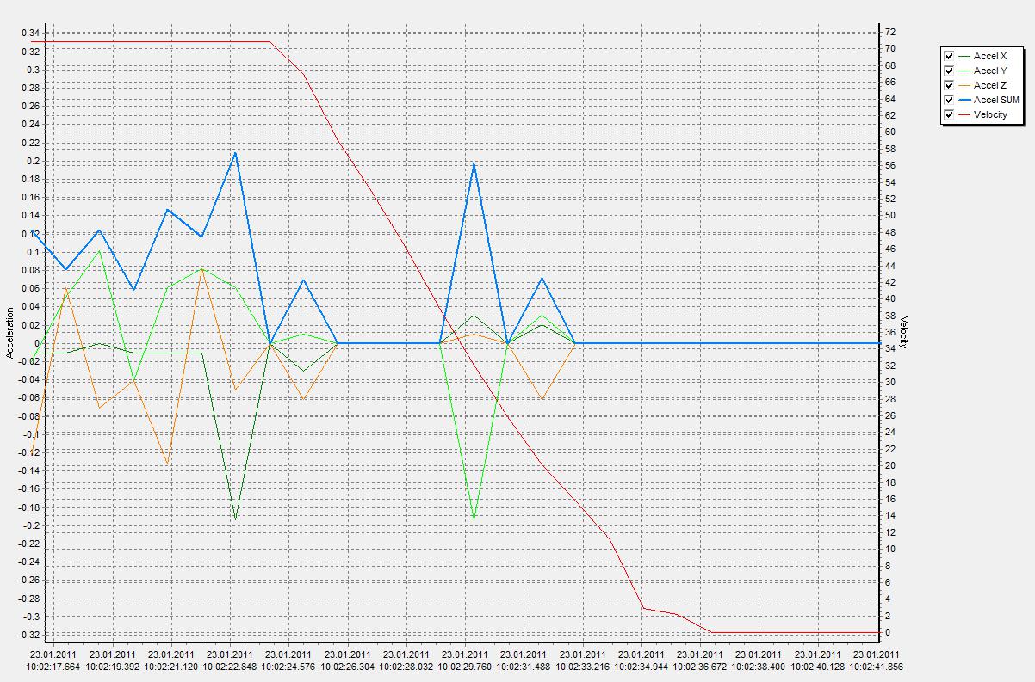Click the -0.32 label on acceleration axis
Screen dimensions: 1035x682
click(x=28, y=635)
